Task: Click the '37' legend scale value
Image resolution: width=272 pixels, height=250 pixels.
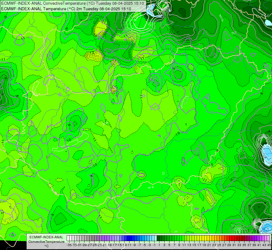Action: point(249,245)
